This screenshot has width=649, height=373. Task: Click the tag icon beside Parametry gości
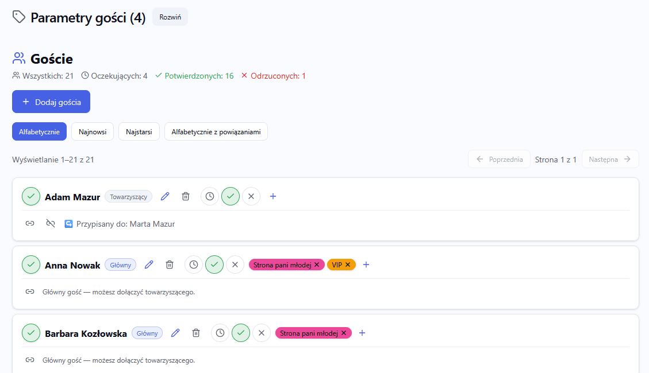18,17
